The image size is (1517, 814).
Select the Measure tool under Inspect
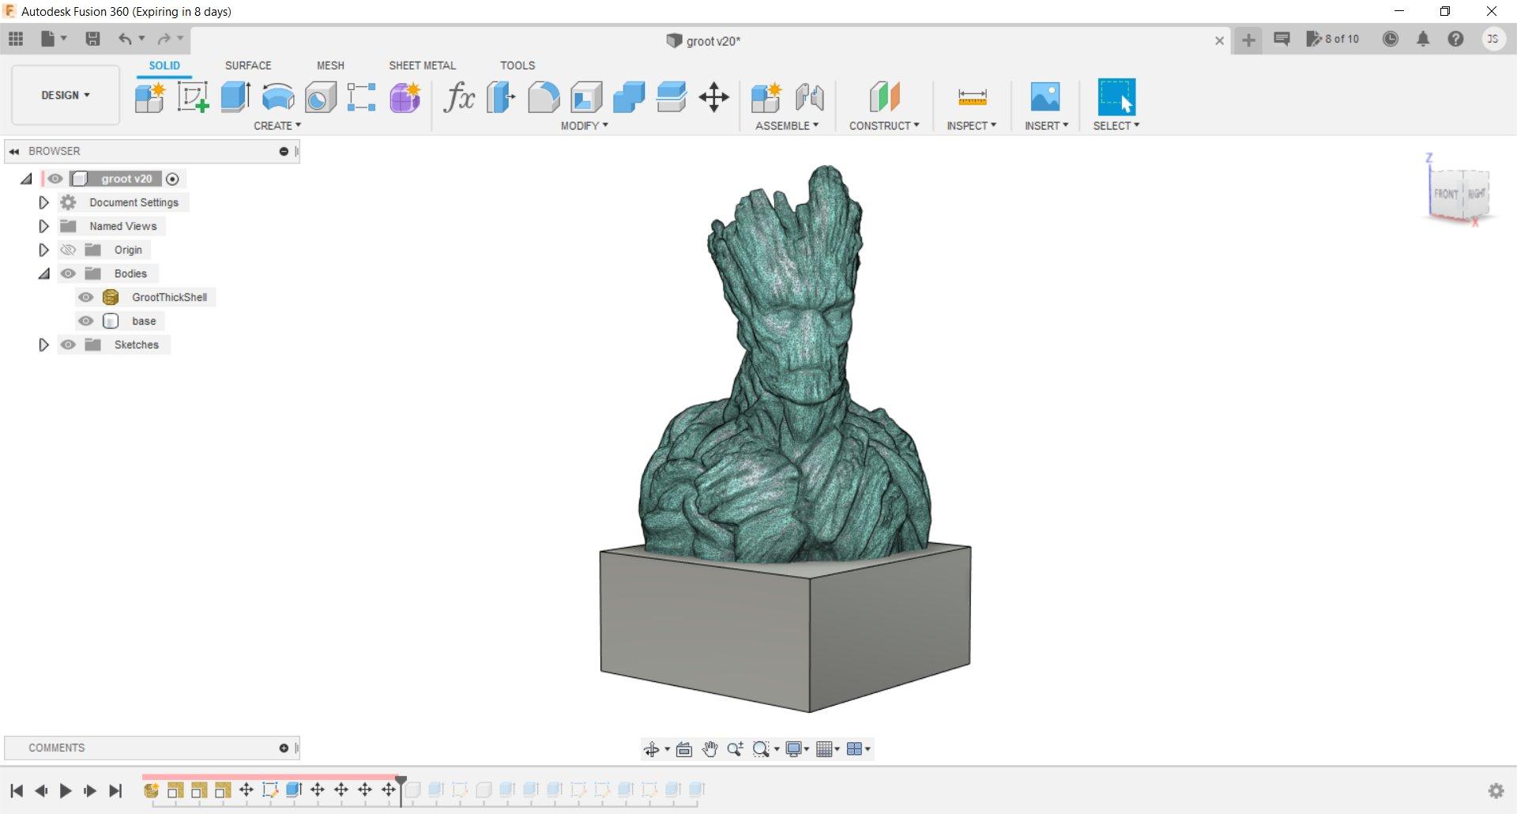pos(973,96)
